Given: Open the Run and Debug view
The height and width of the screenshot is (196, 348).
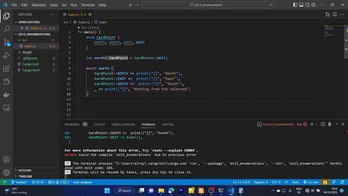Looking at the screenshot, I should click(x=7, y=56).
